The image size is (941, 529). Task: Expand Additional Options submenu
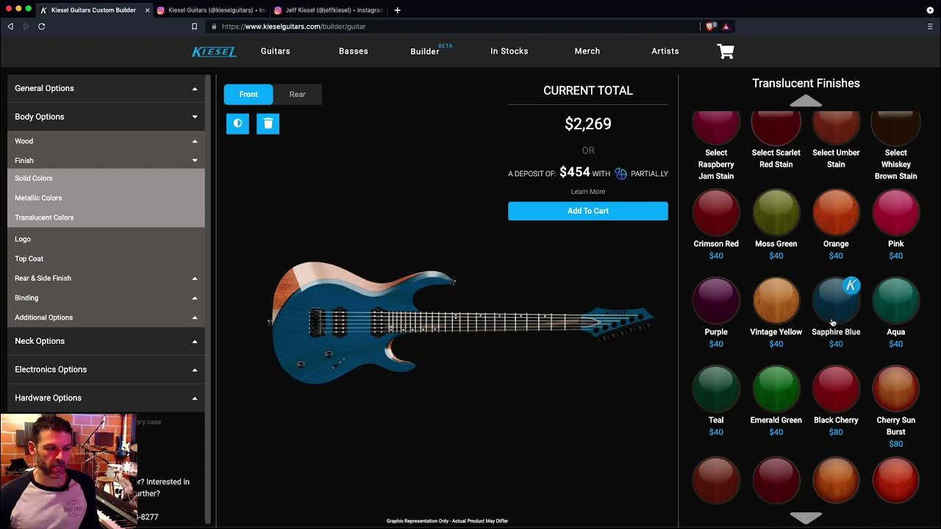pyautogui.click(x=106, y=317)
